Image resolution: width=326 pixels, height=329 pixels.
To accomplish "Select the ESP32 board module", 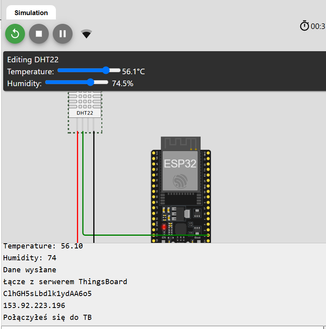I will point(181,190).
